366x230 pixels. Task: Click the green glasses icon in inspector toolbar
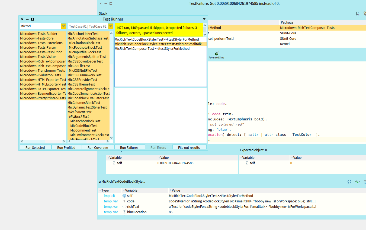click(357, 182)
